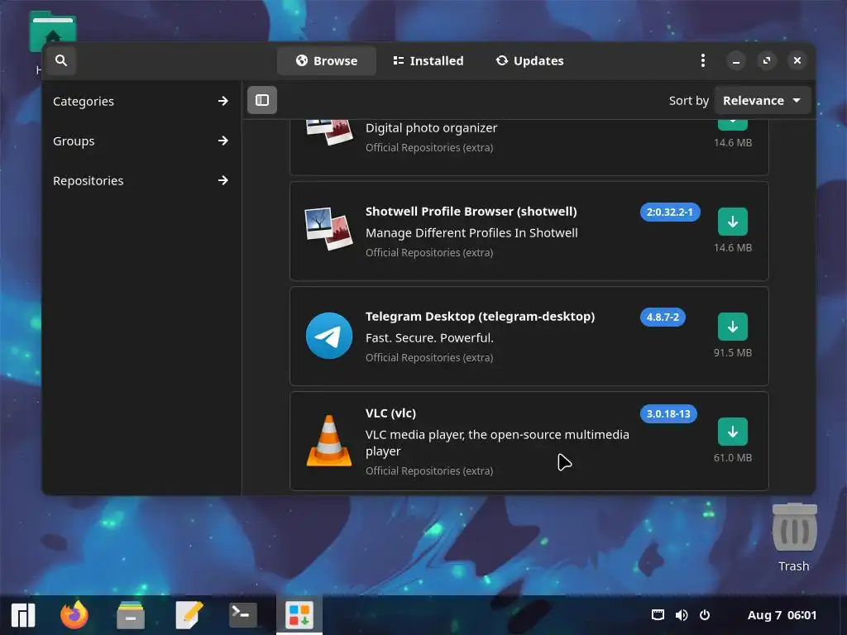847x635 pixels.
Task: Expand the Repositories section
Action: [141, 180]
